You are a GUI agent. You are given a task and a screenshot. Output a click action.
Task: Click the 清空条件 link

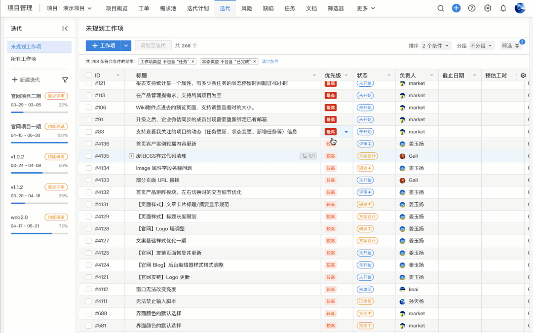coord(270,62)
